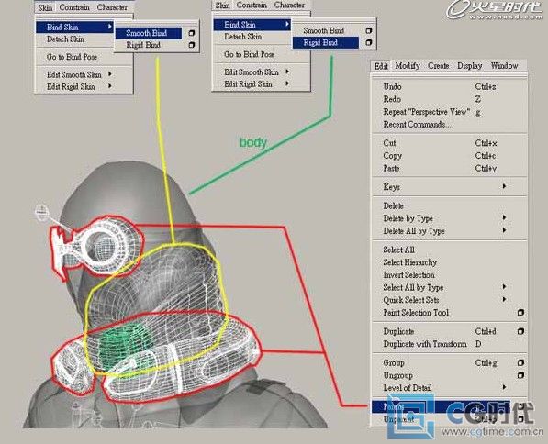
Task: Open the Duplicate option box
Action: [520, 331]
